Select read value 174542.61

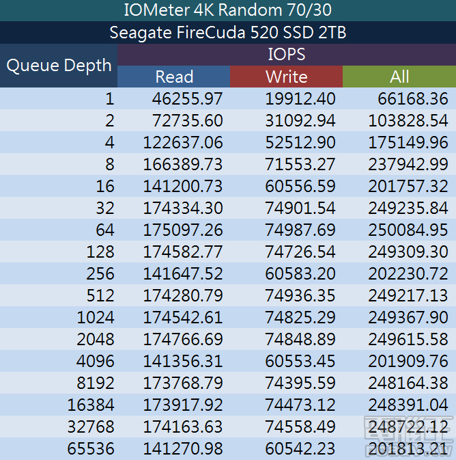[x=183, y=317]
